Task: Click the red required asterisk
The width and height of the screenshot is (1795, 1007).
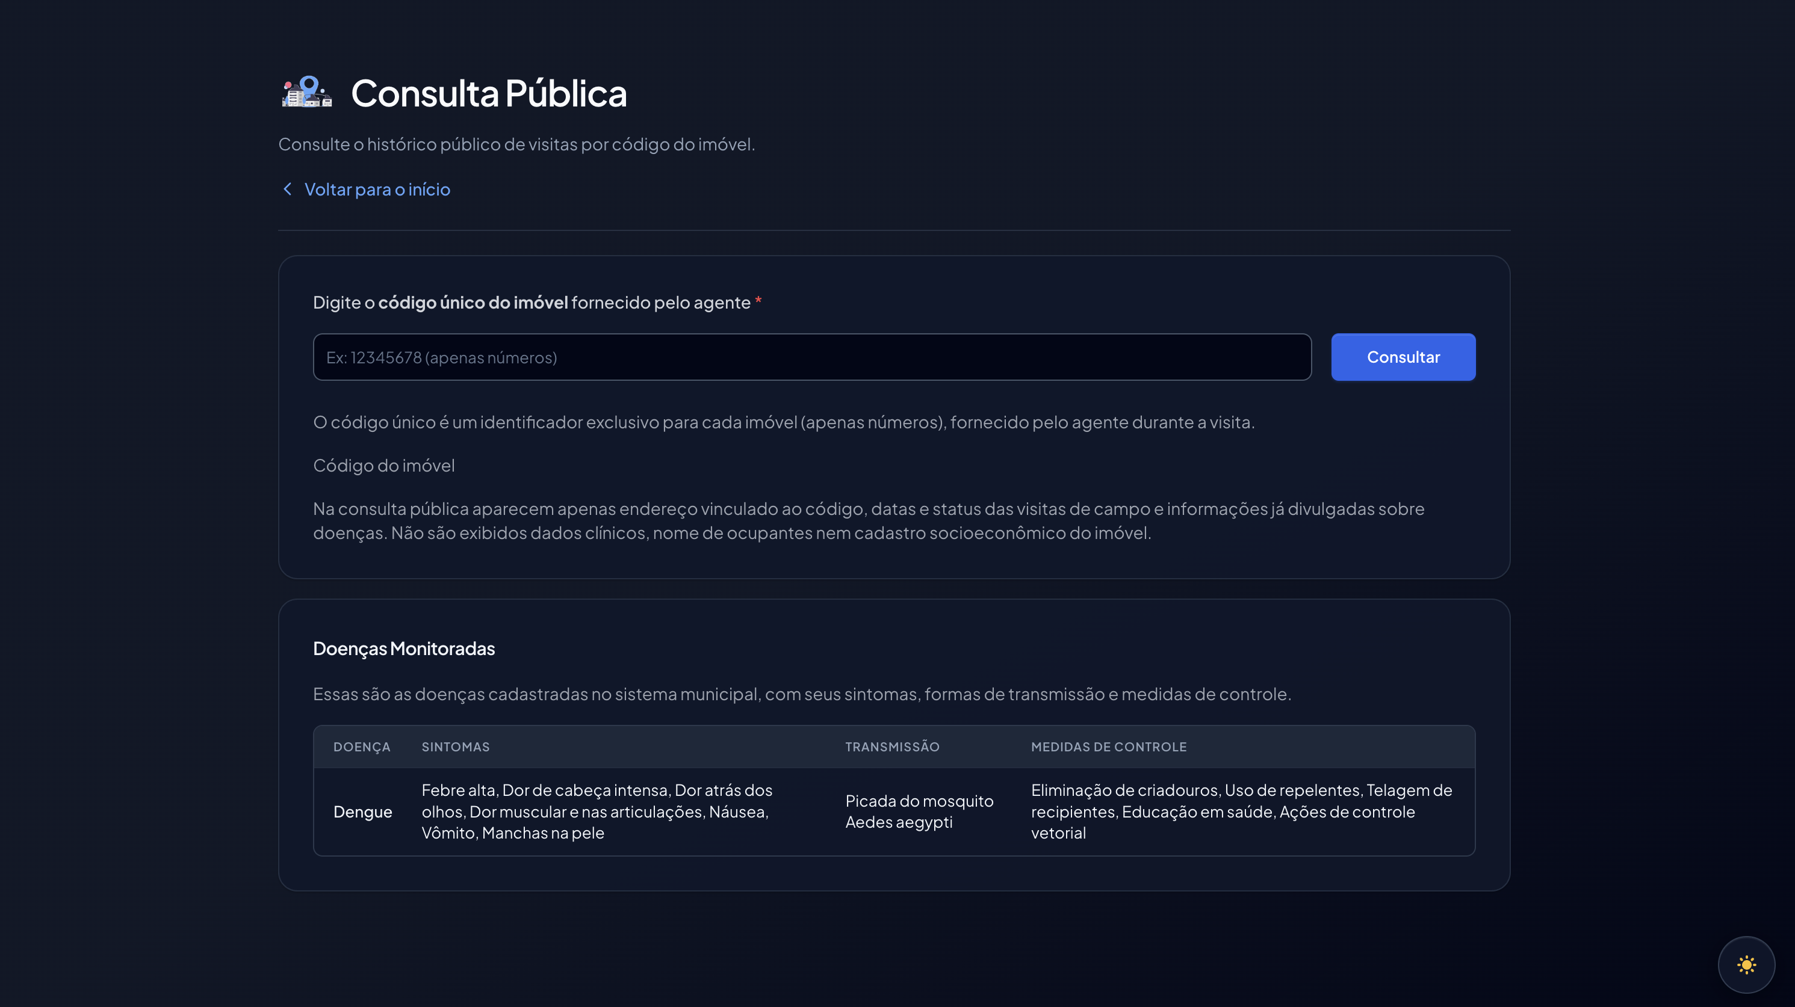Action: click(758, 301)
